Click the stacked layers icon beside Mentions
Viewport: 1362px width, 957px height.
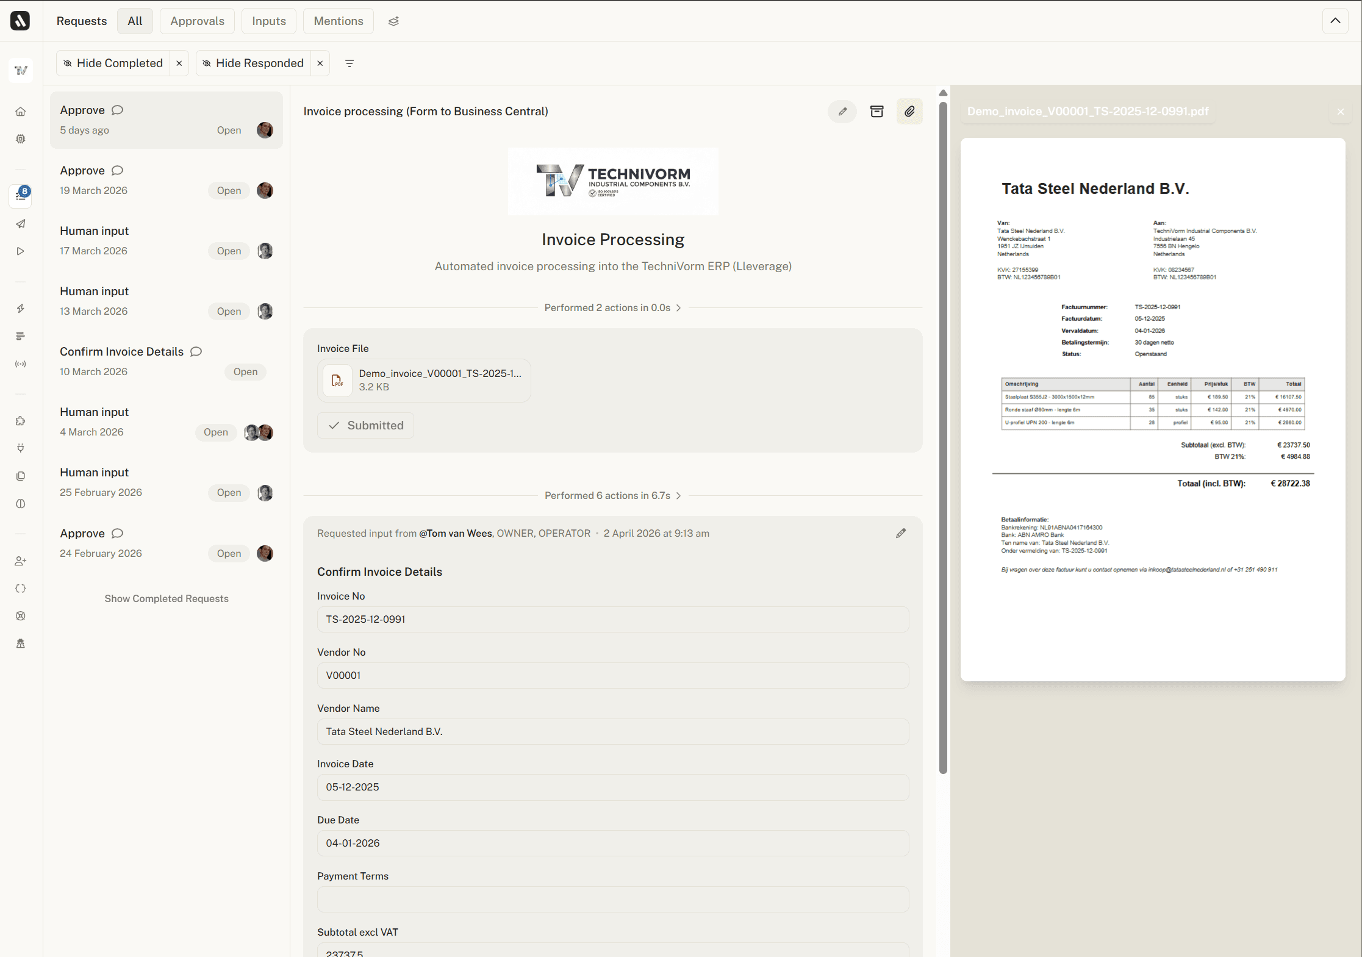(x=393, y=21)
